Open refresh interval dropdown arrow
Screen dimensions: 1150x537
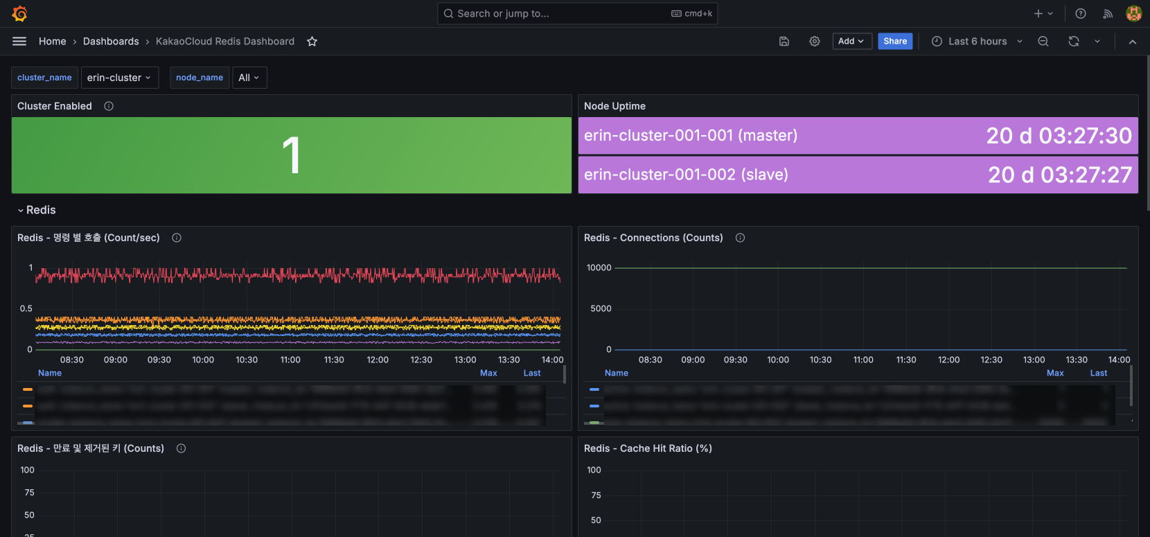click(x=1097, y=42)
